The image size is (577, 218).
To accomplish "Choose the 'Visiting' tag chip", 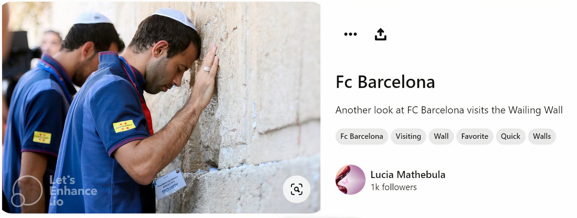I will [408, 136].
